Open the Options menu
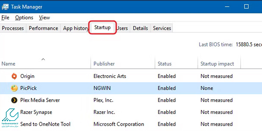 (24, 18)
